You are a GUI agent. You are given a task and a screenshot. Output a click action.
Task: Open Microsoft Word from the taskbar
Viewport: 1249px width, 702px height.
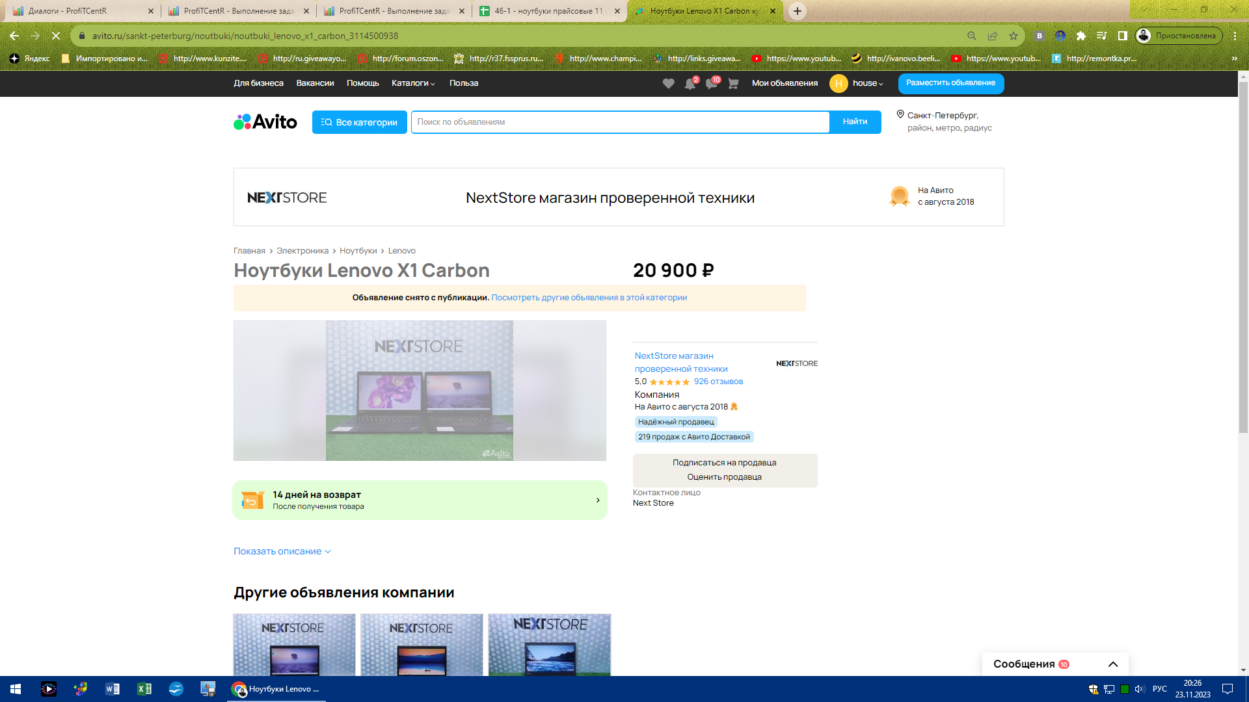112,688
